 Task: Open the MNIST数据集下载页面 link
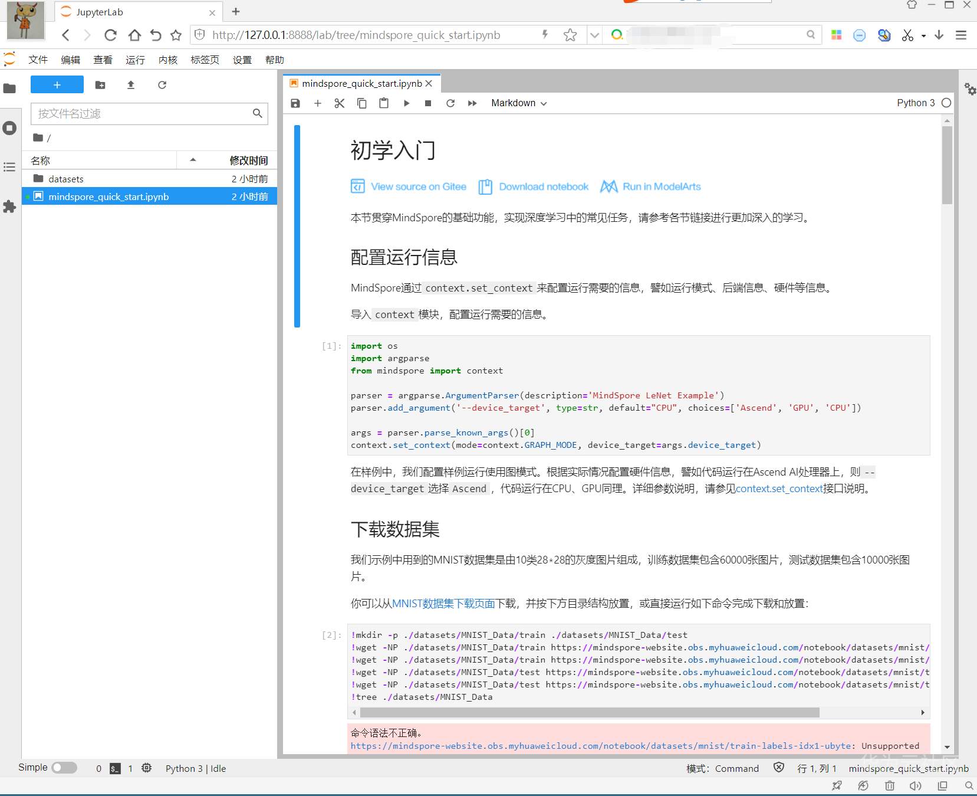(443, 604)
